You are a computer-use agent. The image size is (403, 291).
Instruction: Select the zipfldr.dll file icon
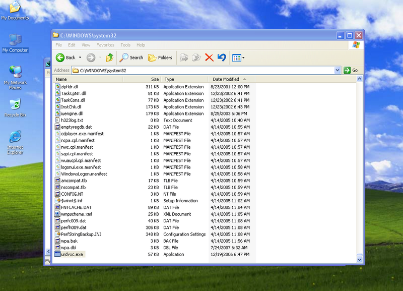[57, 87]
